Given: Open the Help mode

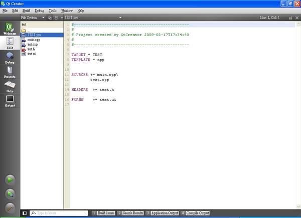Looking at the screenshot, I should [10, 87].
